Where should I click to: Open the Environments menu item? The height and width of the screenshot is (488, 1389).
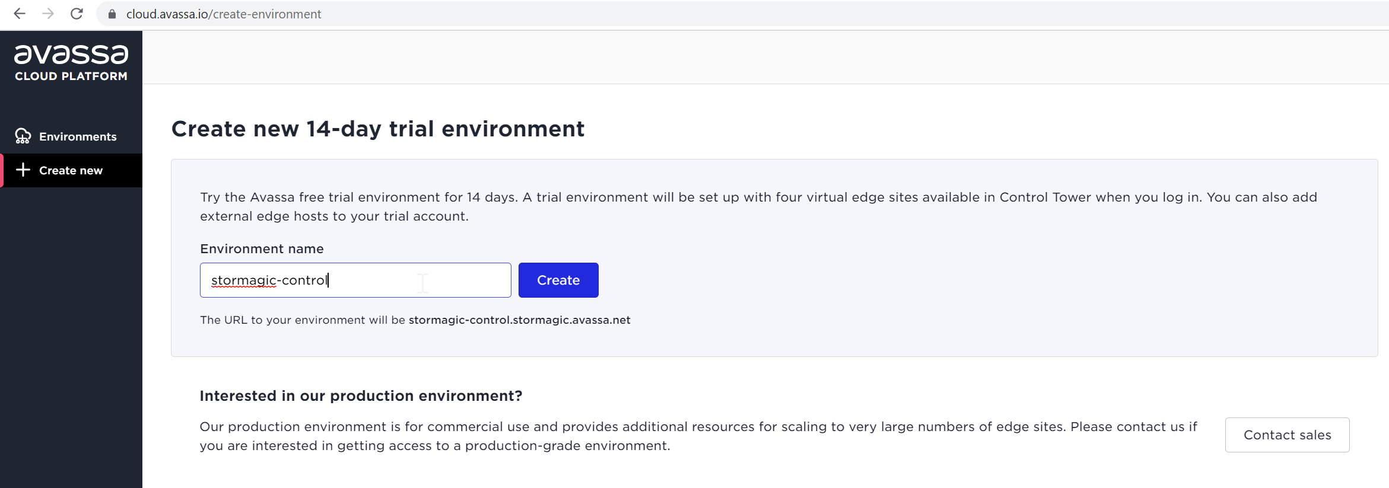(x=71, y=136)
